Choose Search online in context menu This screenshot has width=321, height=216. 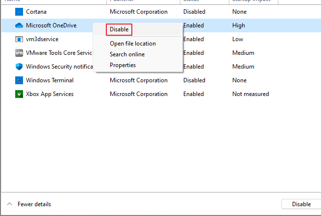coord(127,54)
